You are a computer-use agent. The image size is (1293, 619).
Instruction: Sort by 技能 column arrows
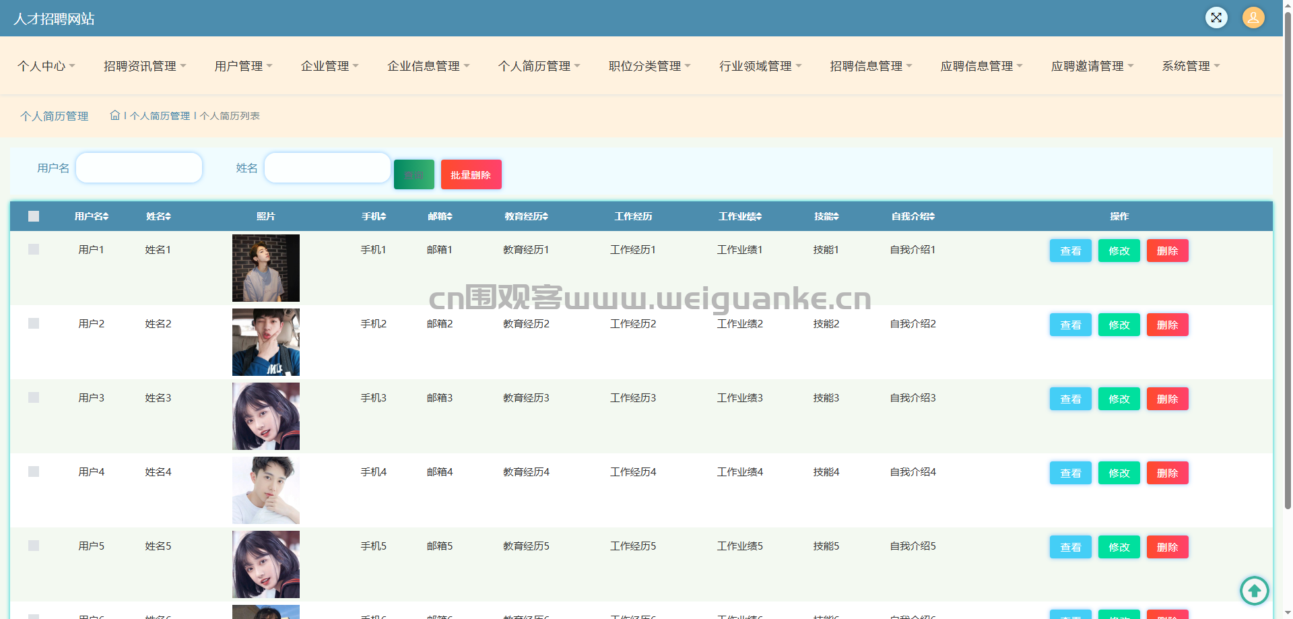[x=836, y=216]
